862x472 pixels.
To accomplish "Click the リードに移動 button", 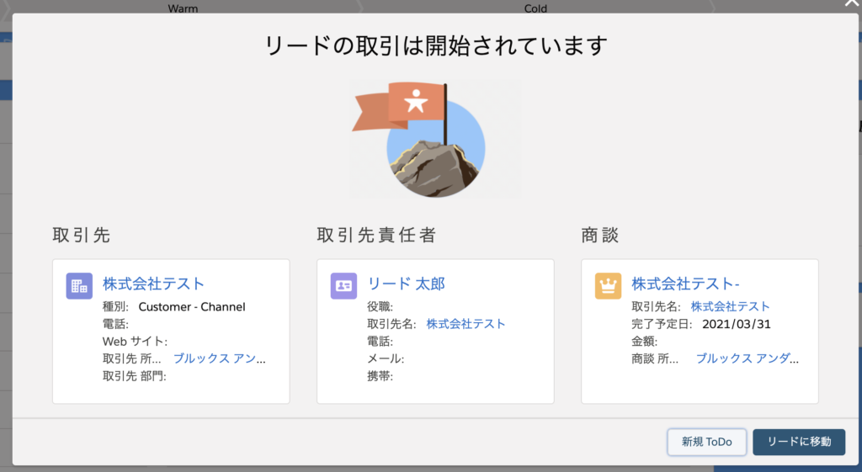I will coord(799,442).
